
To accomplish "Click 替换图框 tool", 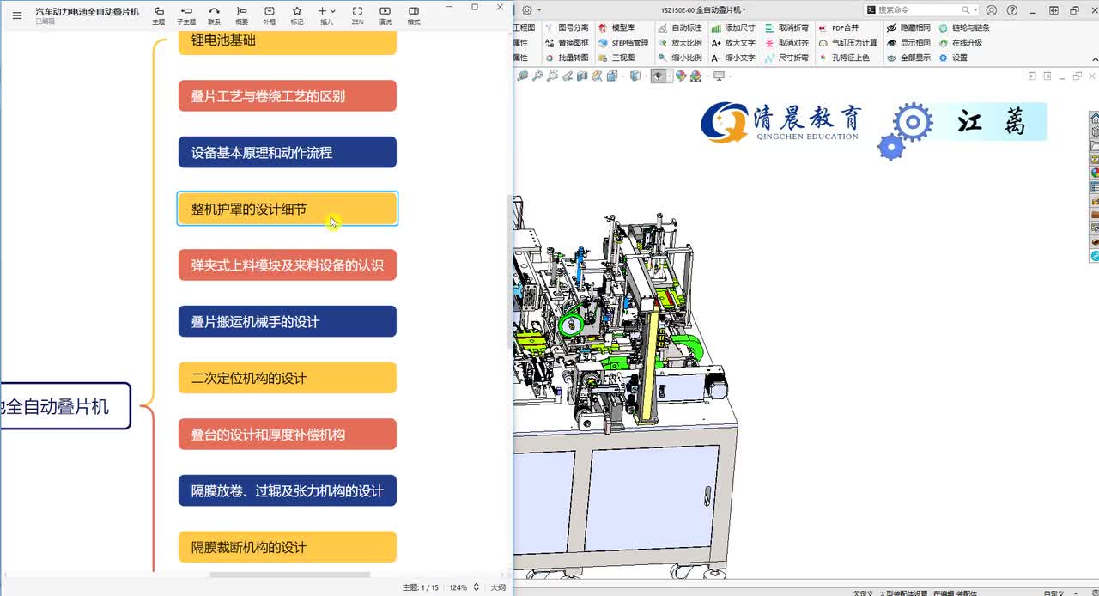I will click(567, 43).
